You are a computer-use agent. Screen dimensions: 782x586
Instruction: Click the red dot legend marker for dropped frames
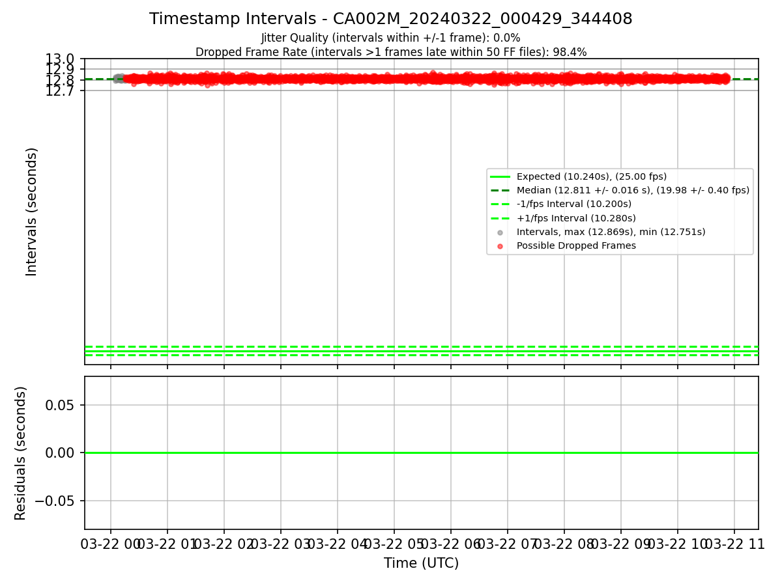tap(500, 246)
